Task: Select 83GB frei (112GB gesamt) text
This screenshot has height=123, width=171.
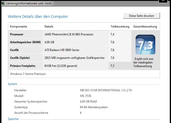Action: [x=61, y=66]
